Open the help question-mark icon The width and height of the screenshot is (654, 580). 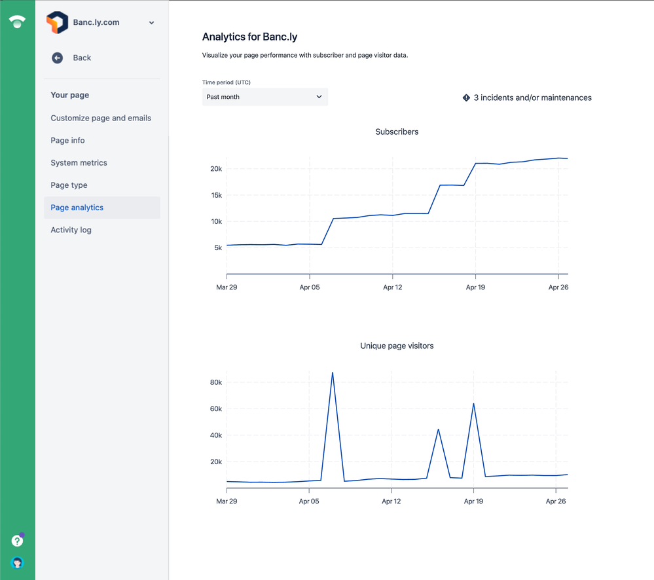pyautogui.click(x=17, y=540)
